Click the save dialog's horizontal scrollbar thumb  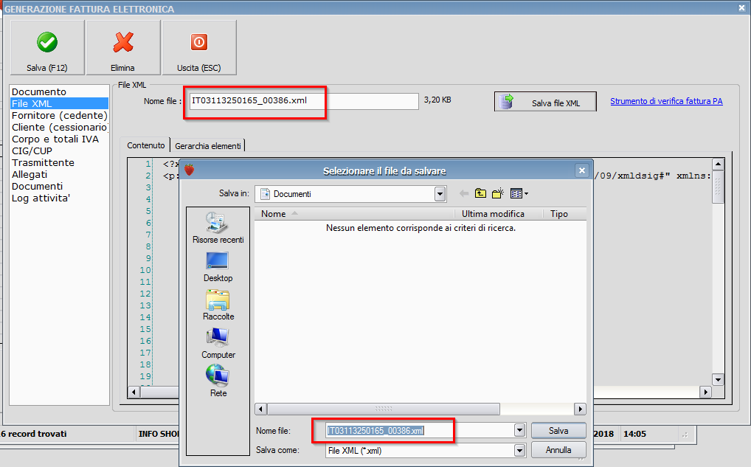[x=384, y=409]
